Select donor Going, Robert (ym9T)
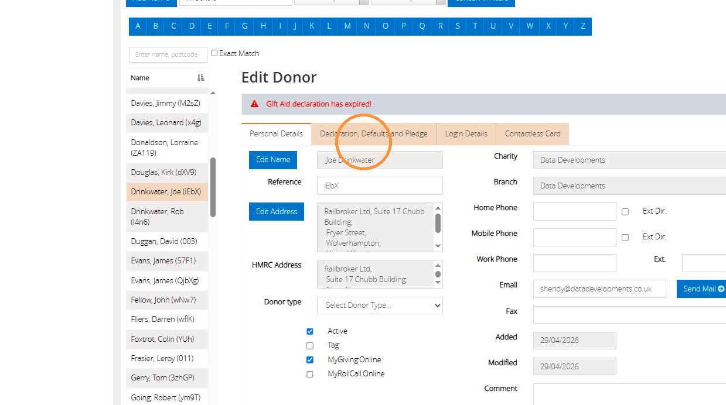The width and height of the screenshot is (726, 405). (x=167, y=397)
